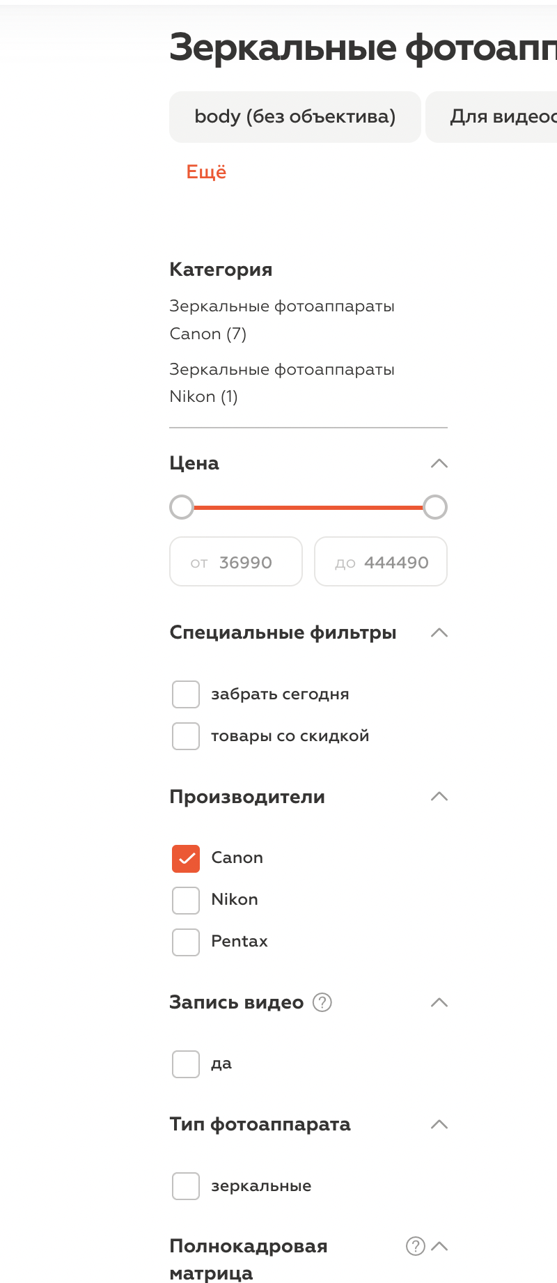Check the Pentax manufacturer filter

tap(186, 942)
